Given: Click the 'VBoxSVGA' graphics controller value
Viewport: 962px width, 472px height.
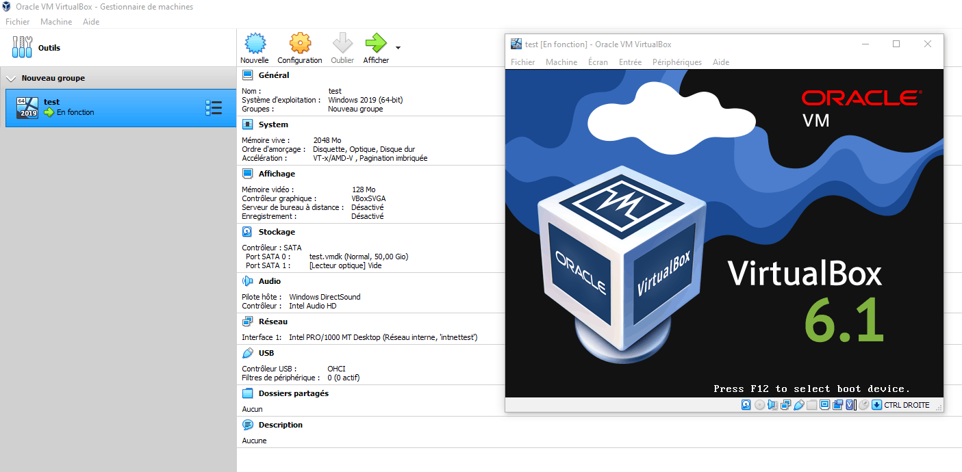Looking at the screenshot, I should [x=368, y=198].
